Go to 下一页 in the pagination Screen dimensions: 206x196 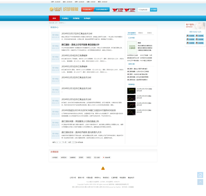click(64, 142)
